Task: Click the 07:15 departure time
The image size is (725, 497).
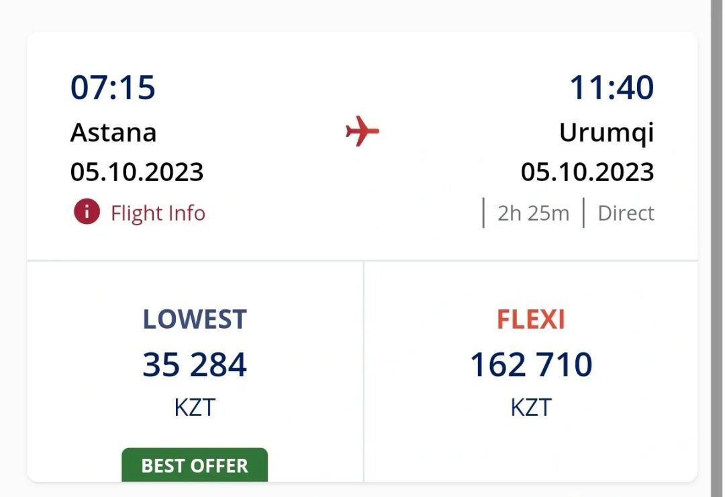Action: [x=113, y=88]
